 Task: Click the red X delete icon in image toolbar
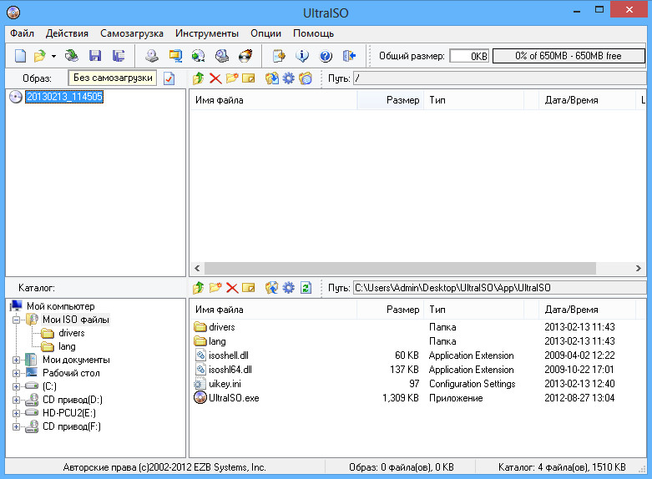point(215,78)
